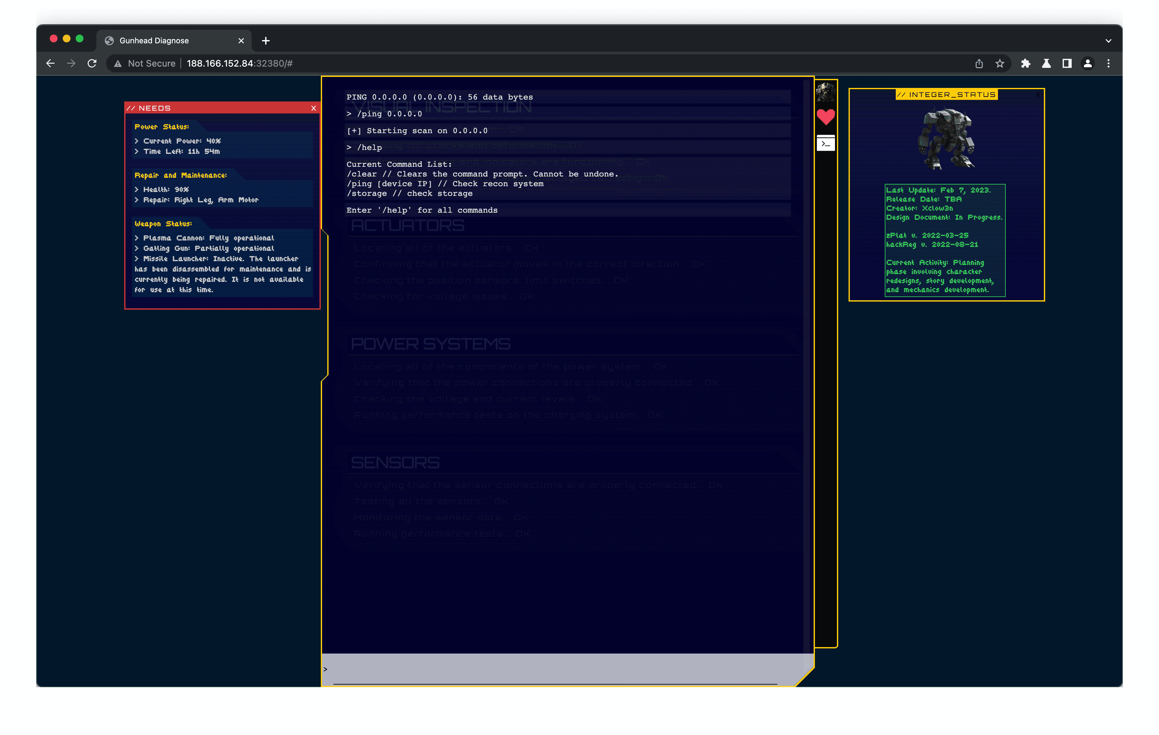This screenshot has width=1159, height=735.
Task: Close the NEEDS panel
Action: click(314, 108)
